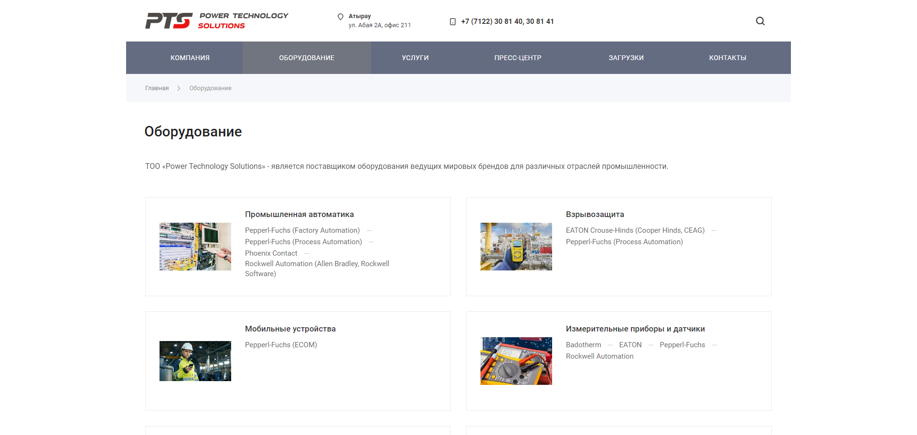Go to ПРЕСС-ЦЕНТР section
Image resolution: width=917 pixels, height=435 pixels.
tap(518, 58)
